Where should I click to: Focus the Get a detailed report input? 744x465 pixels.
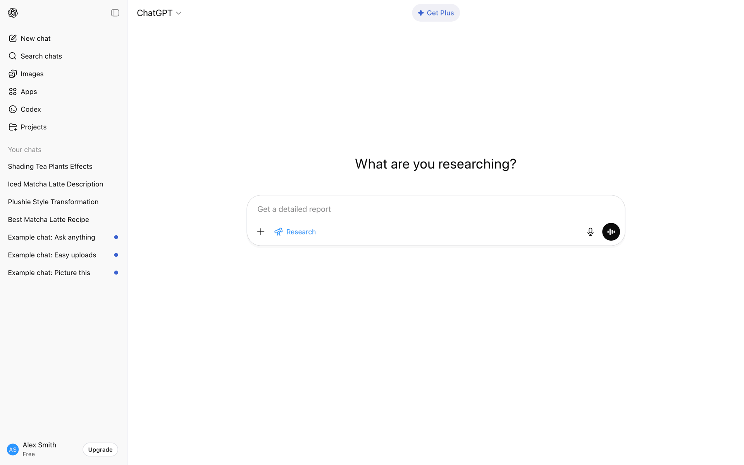pyautogui.click(x=436, y=209)
